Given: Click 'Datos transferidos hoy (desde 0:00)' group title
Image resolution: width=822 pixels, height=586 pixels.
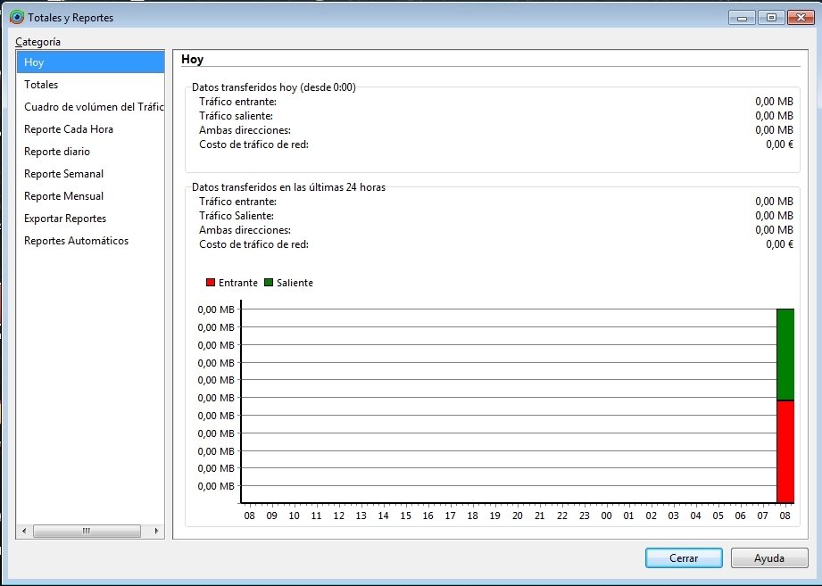Looking at the screenshot, I should tap(274, 87).
